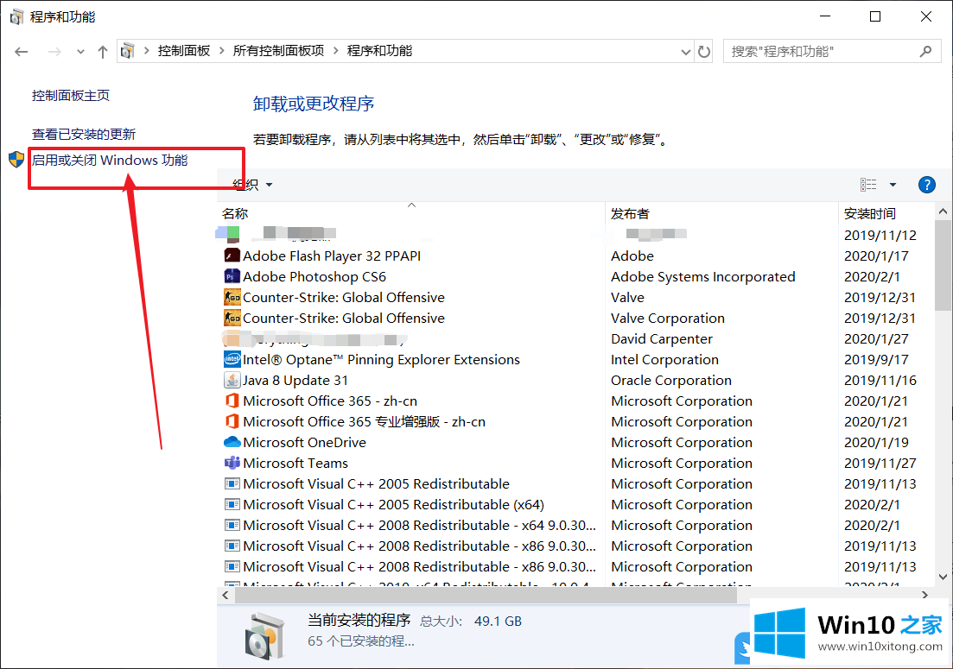The image size is (953, 669).
Task: Click Microsoft Teams icon
Action: [232, 463]
